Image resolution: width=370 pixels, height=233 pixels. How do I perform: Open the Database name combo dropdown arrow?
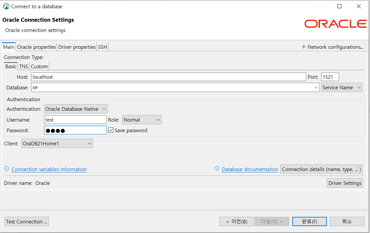[x=316, y=88]
